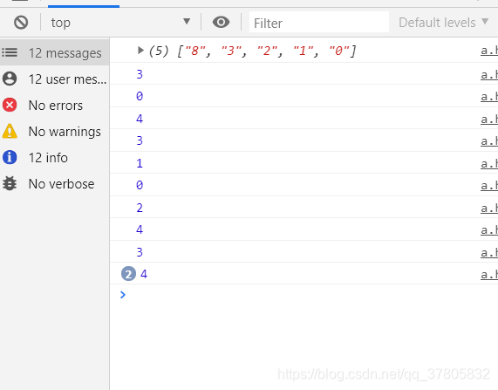This screenshot has width=498, height=390.
Task: Open the source link for the array log
Action: pos(489,51)
